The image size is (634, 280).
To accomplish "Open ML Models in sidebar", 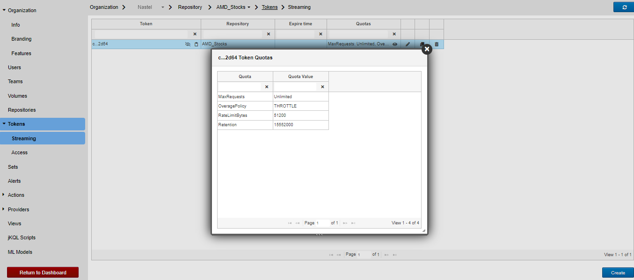I will click(20, 252).
